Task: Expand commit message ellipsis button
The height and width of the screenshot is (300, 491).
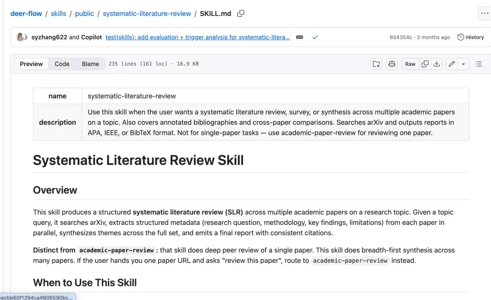Action: click(x=299, y=37)
